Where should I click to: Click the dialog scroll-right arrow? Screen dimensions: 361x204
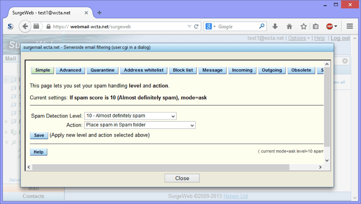click(320, 167)
